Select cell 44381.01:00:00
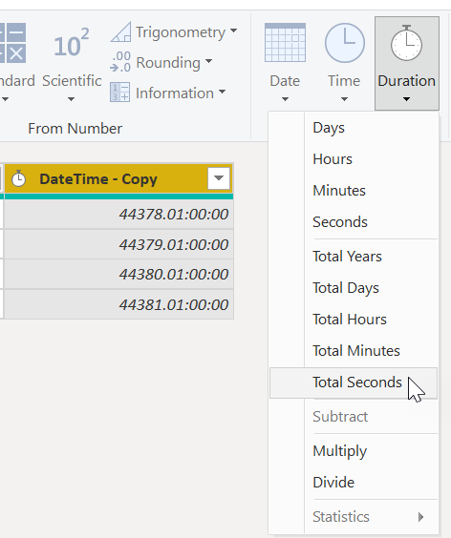Image resolution: width=451 pixels, height=538 pixels. [x=118, y=304]
